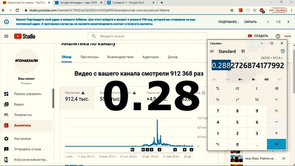Switch to the Доход tab

tap(173, 57)
